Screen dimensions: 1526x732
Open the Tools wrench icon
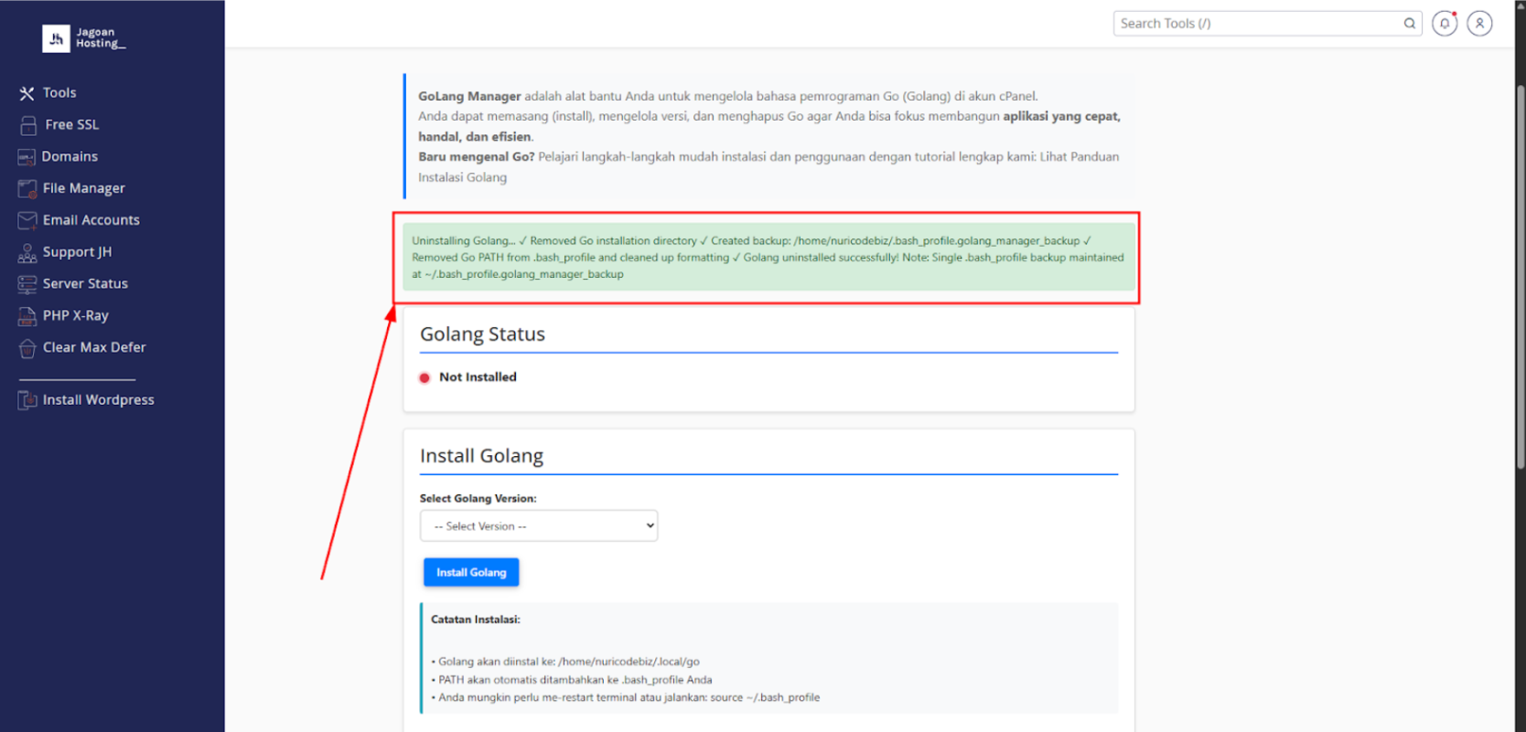[27, 93]
